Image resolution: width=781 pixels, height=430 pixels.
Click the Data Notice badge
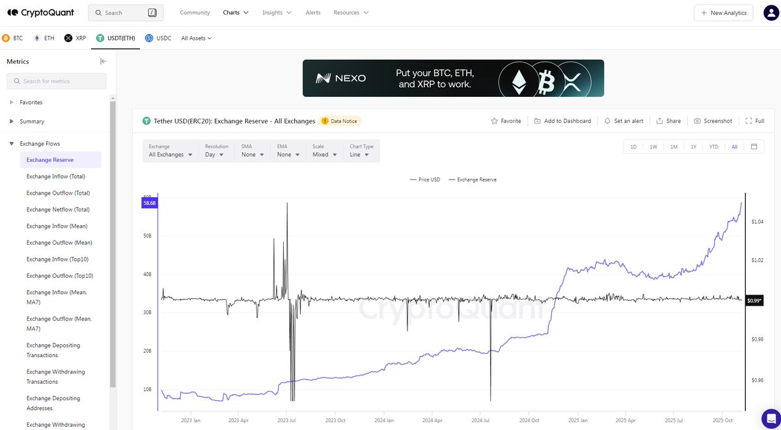[x=340, y=121]
